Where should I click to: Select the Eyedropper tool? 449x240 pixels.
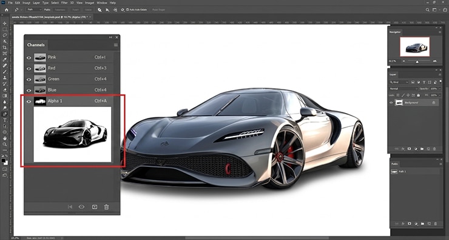[5, 59]
